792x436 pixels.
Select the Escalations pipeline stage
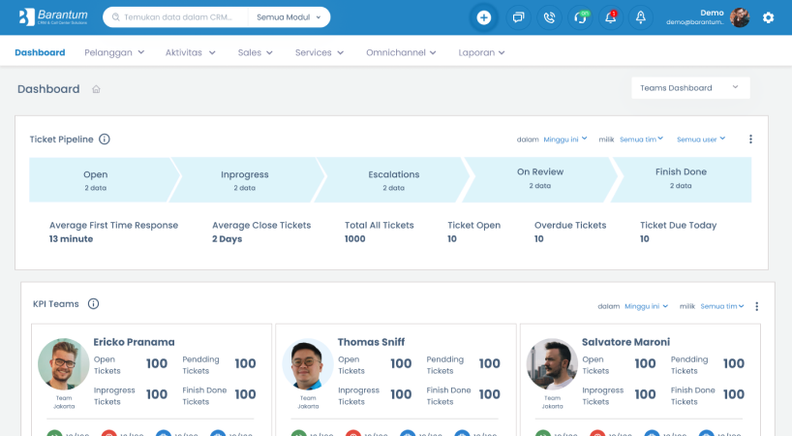[x=394, y=180]
